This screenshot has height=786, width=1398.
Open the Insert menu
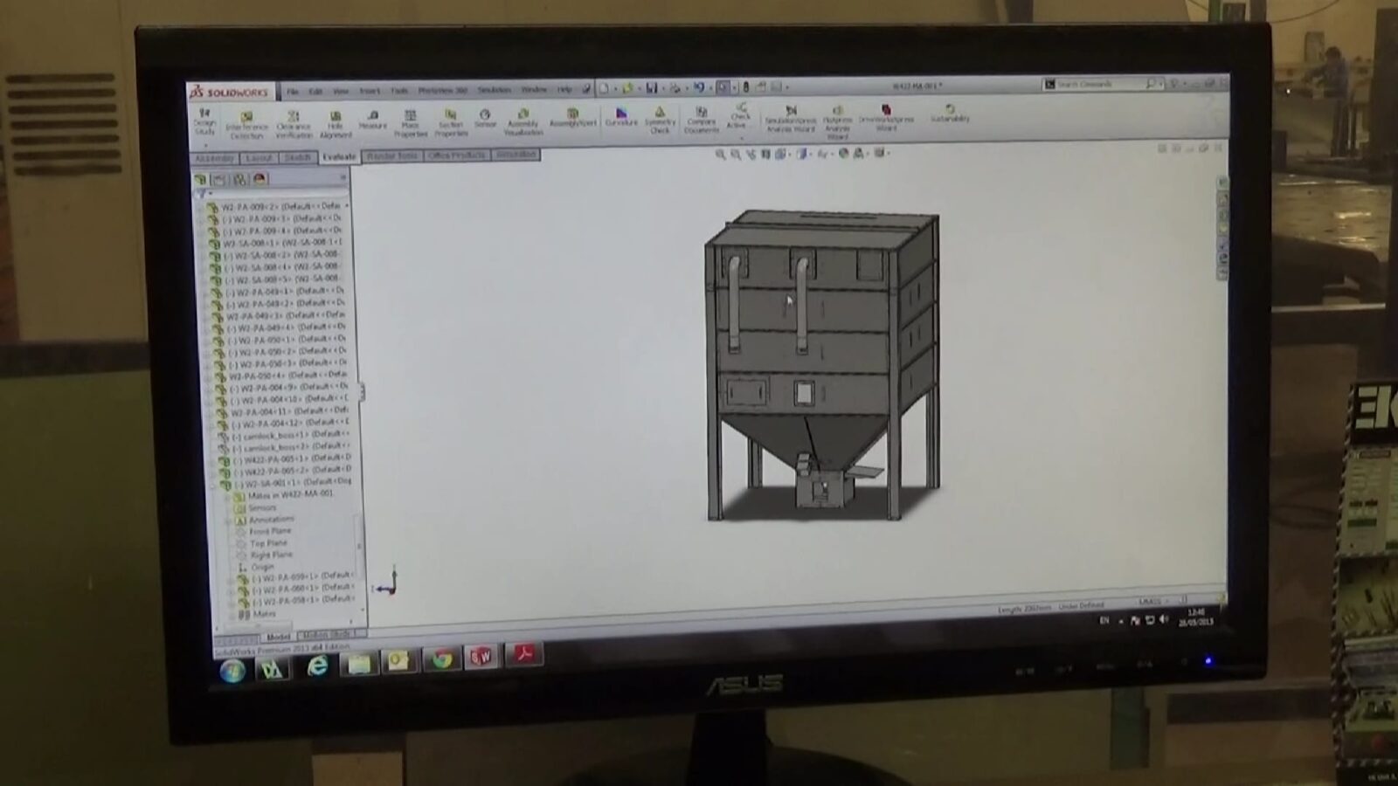tap(370, 91)
